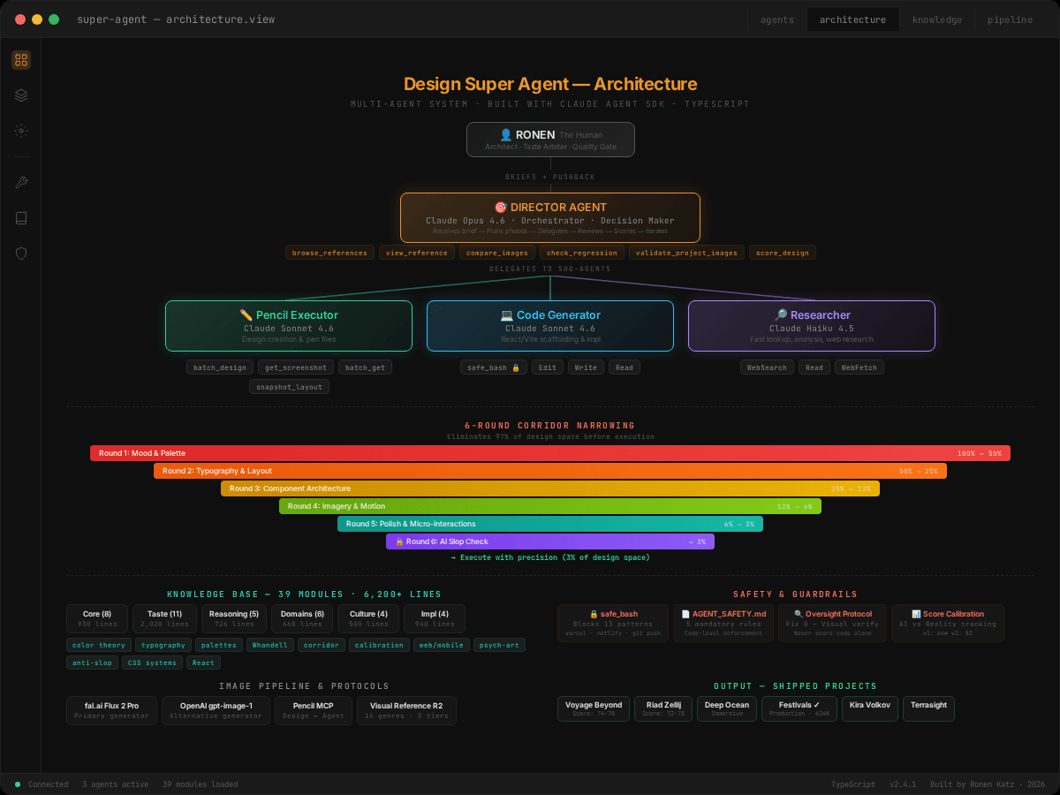
Task: Click the browse_references tool tag
Action: (329, 253)
